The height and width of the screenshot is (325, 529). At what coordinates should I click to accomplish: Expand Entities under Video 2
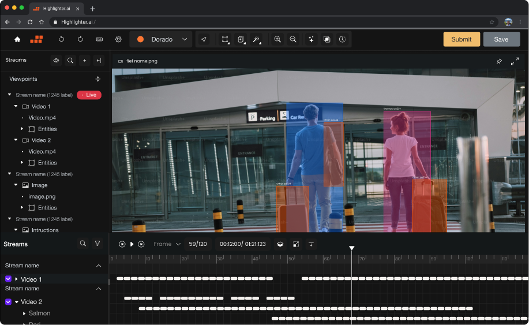pyautogui.click(x=22, y=162)
